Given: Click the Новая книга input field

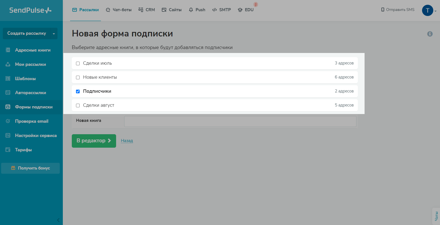Looking at the screenshot, I should [x=240, y=121].
